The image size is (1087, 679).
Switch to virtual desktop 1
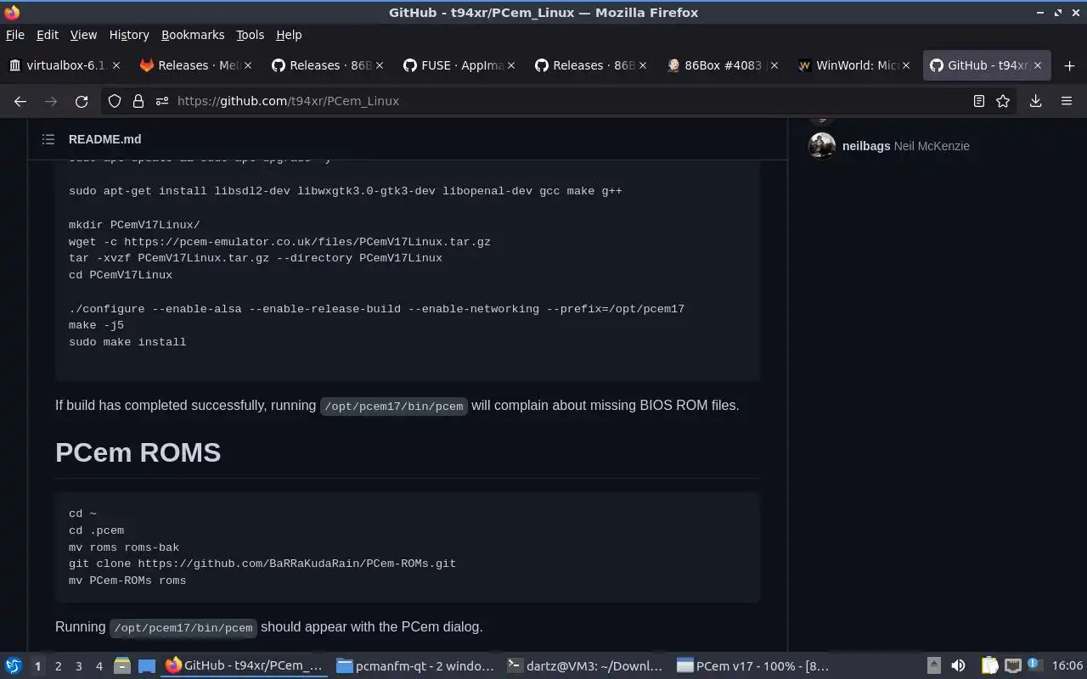(37, 666)
